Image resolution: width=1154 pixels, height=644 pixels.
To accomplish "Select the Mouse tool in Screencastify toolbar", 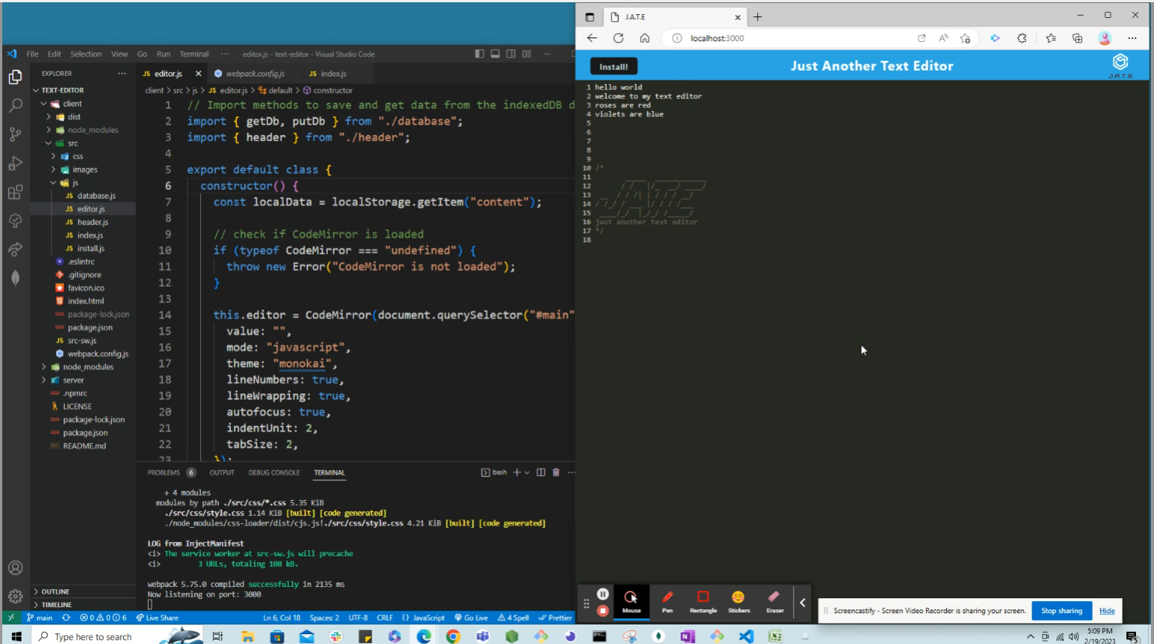I will [x=631, y=602].
